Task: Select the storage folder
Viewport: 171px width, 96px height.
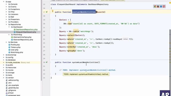Action: coord(11,73)
